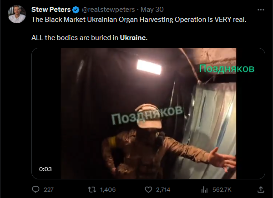This screenshot has width=273, height=198.
Task: Click the May 30 timestamp
Action: coord(152,10)
